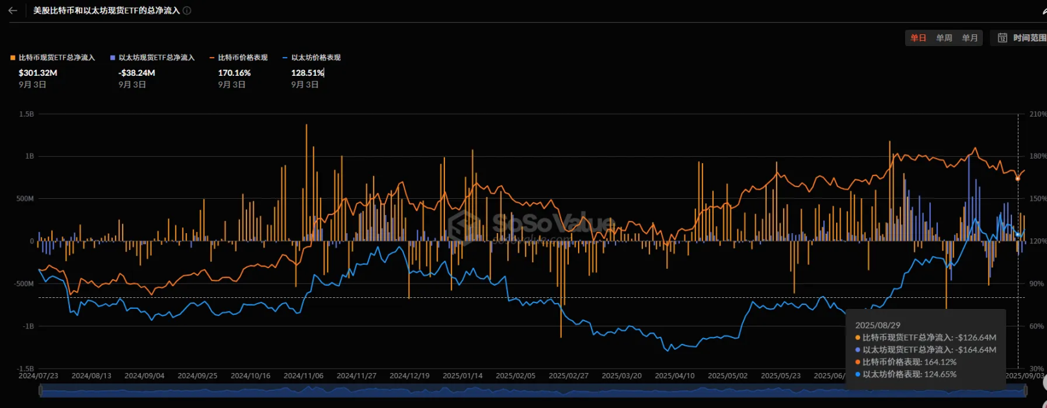Toggle the 以太坊现货ETF总净流入 legend series
The height and width of the screenshot is (408, 1047).
(152, 58)
